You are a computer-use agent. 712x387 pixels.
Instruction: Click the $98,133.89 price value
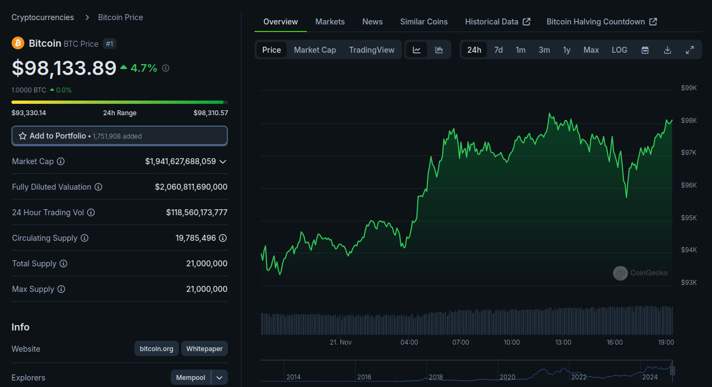click(64, 68)
